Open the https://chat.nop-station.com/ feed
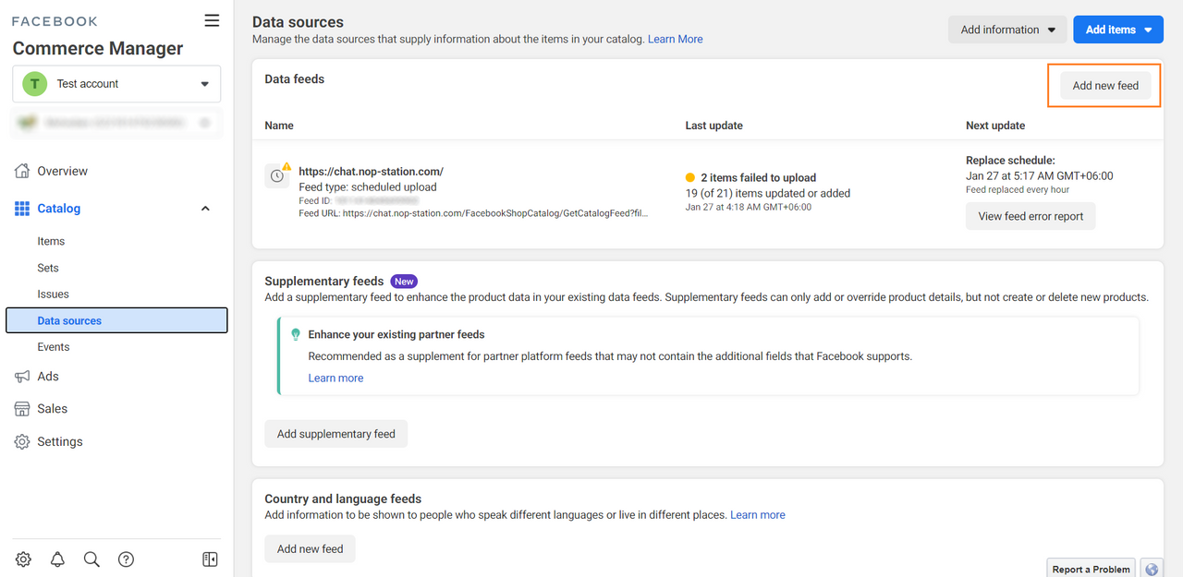Image resolution: width=1183 pixels, height=577 pixels. coord(371,172)
